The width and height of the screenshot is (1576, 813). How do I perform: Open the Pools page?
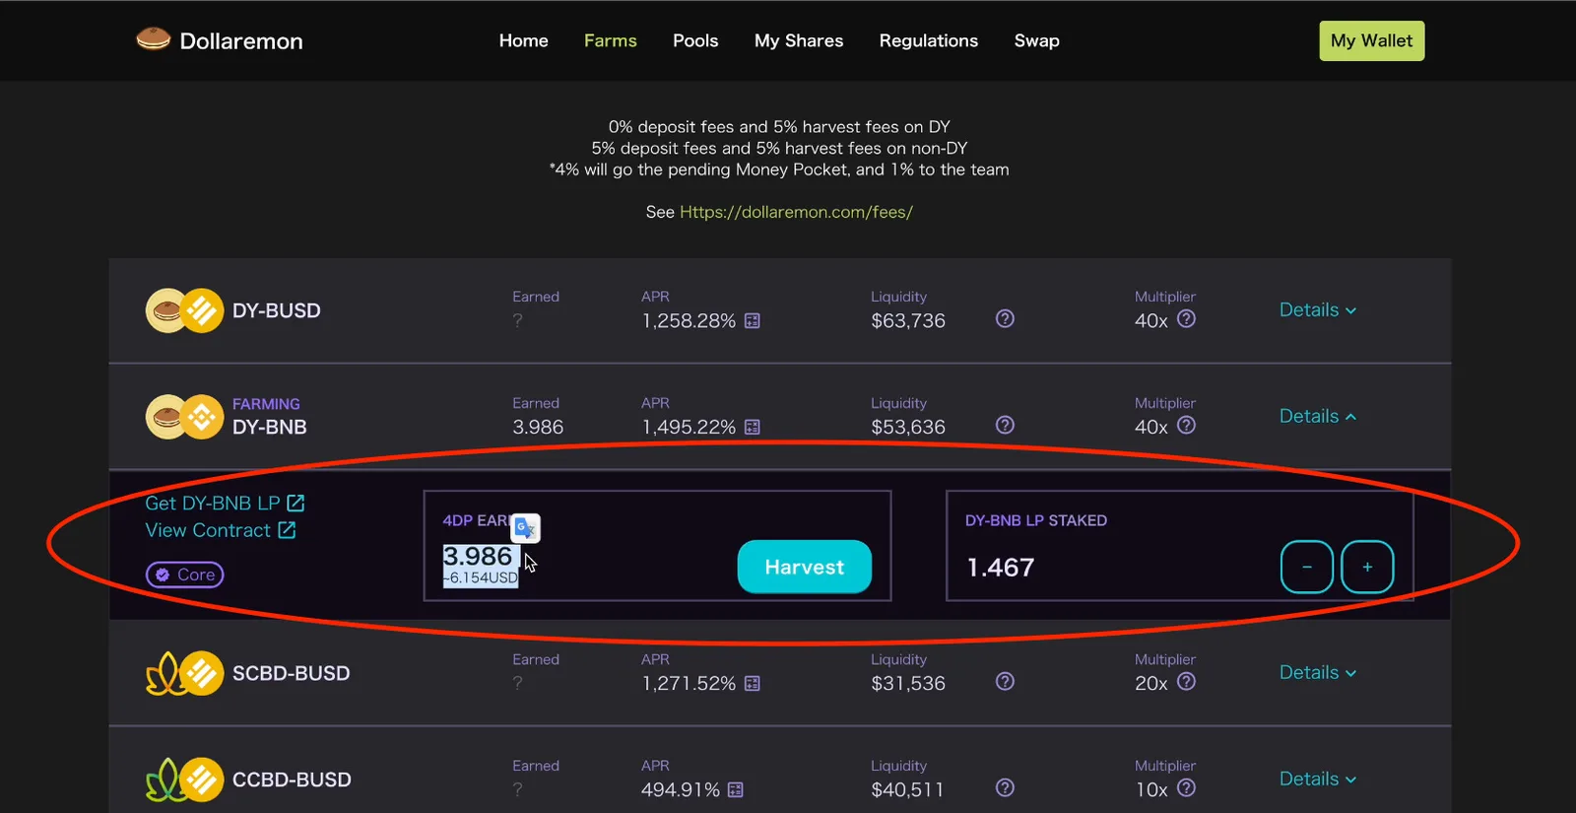695,40
